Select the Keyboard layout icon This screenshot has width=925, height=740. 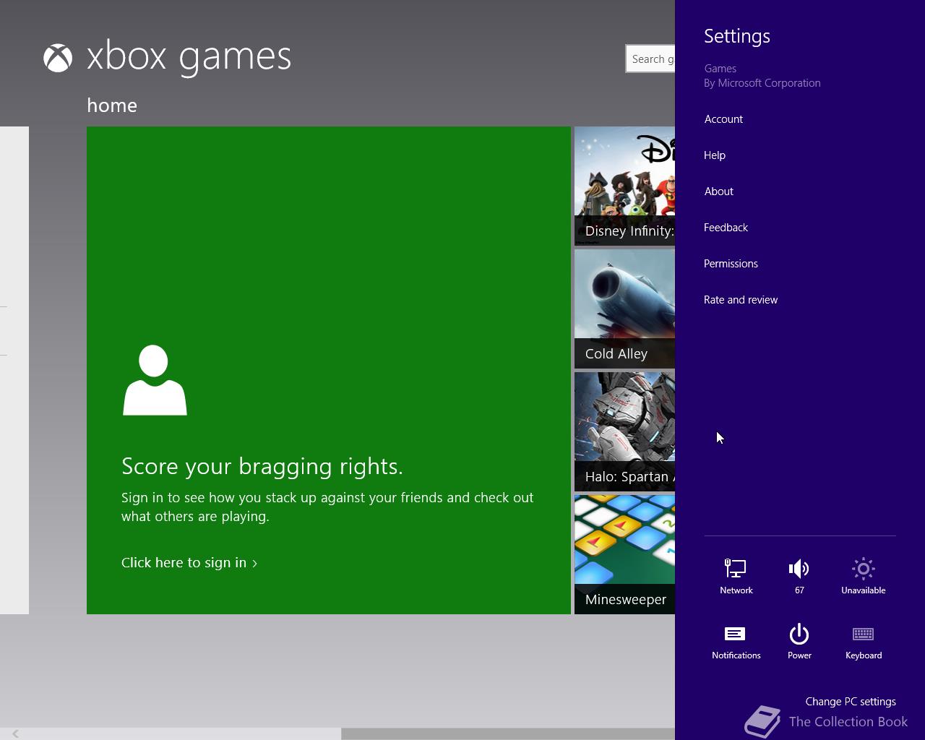[863, 642]
